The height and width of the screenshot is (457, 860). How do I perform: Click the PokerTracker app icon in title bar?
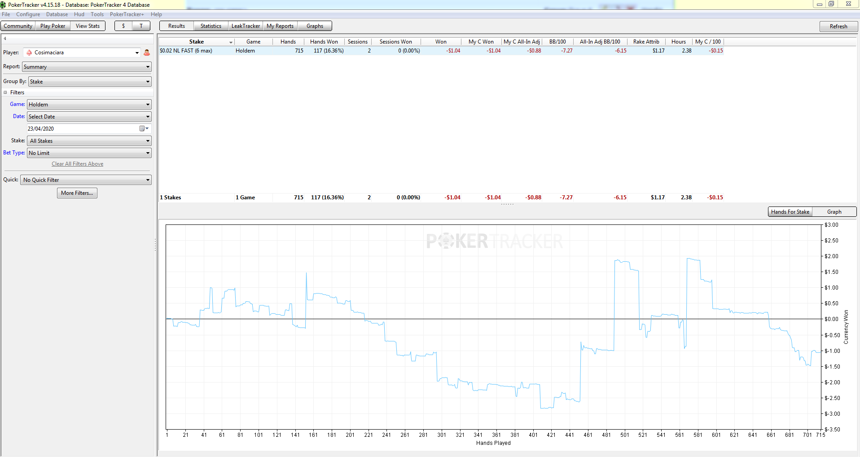tap(3, 4)
